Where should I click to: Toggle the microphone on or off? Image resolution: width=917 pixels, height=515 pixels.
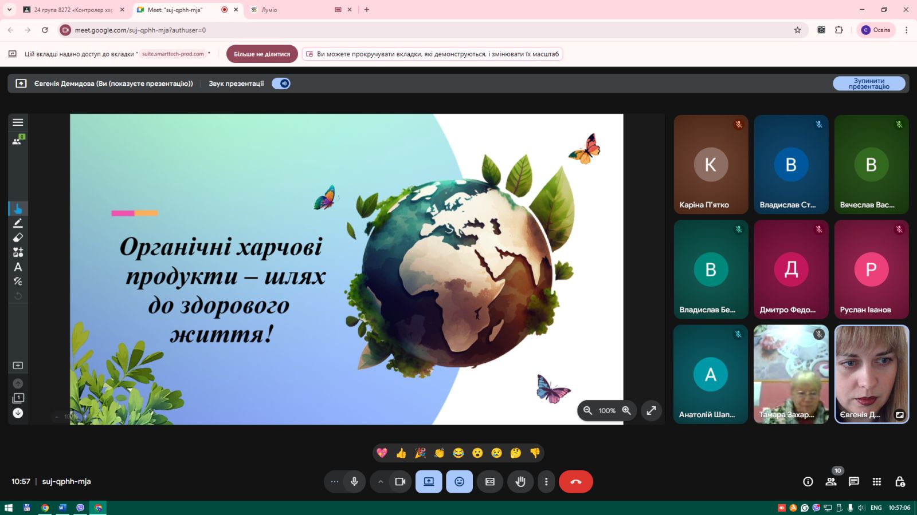(354, 482)
